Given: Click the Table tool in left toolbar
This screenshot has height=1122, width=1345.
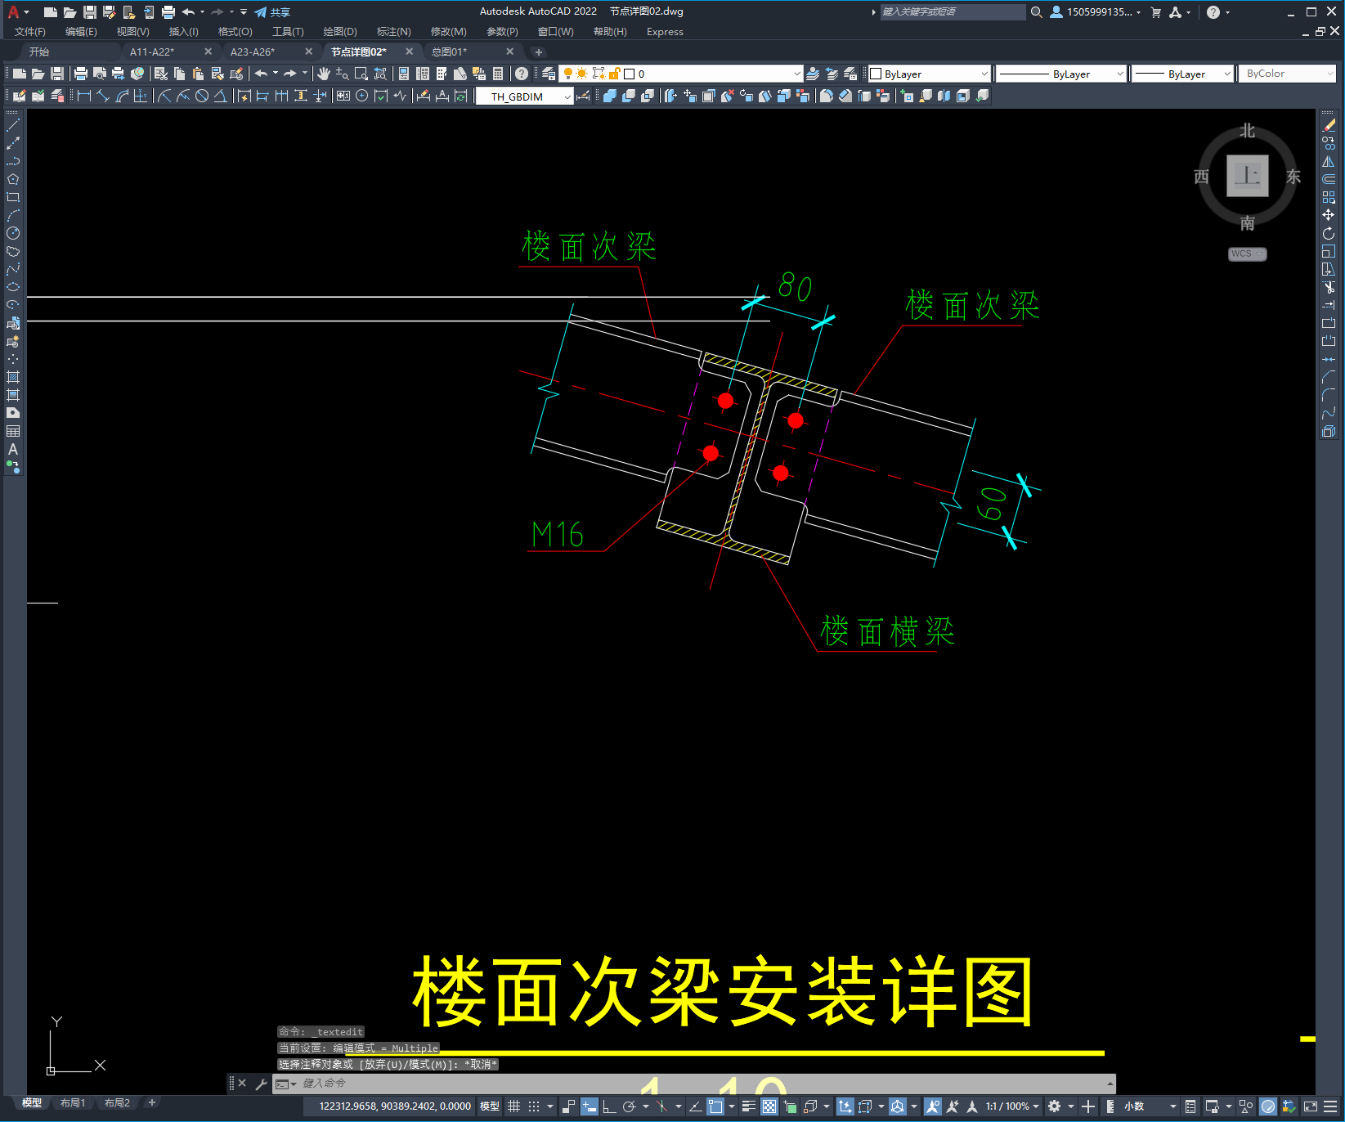Looking at the screenshot, I should click(13, 431).
